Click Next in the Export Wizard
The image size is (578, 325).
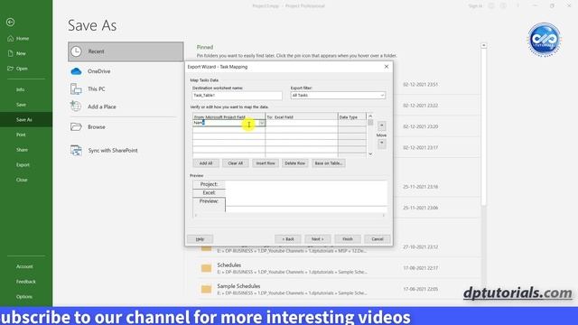(x=317, y=239)
